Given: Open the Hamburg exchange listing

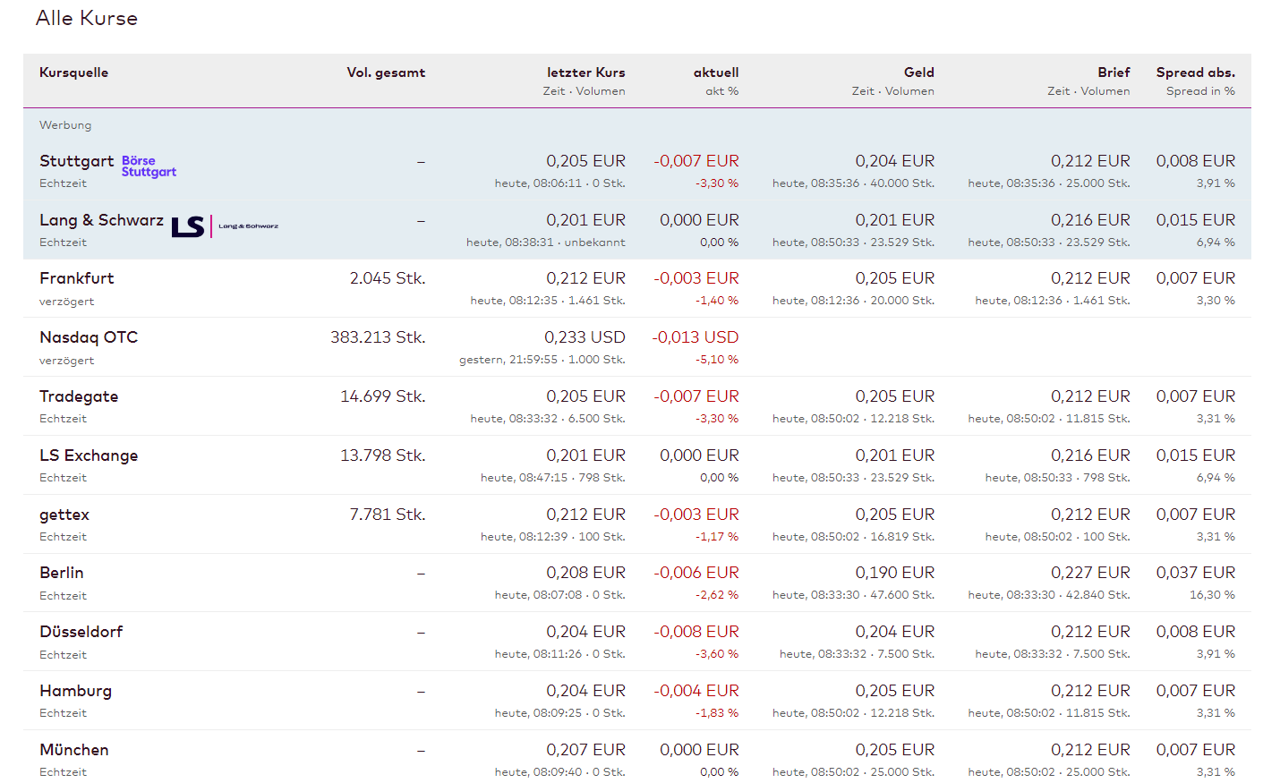Looking at the screenshot, I should click(76, 691).
